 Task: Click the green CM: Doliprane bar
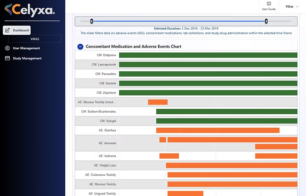[x=208, y=55]
